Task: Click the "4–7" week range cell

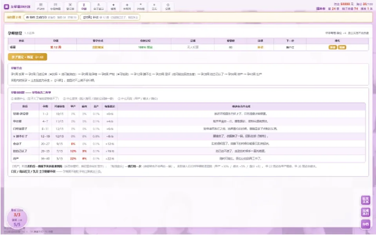Action: (x=45, y=121)
